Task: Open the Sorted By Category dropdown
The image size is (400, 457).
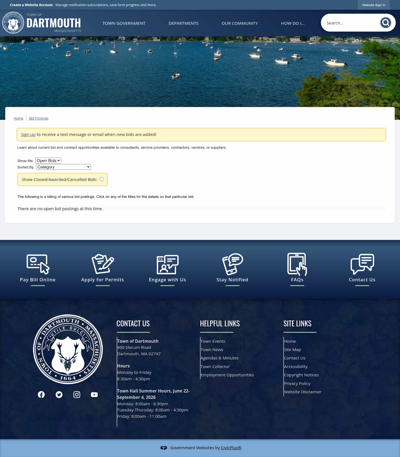Action: coord(63,167)
